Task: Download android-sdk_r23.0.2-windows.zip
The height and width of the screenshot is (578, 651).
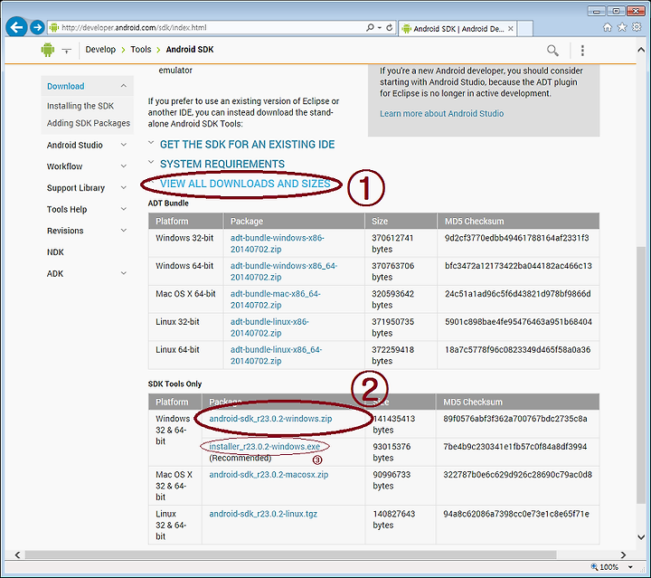Action: (x=270, y=419)
